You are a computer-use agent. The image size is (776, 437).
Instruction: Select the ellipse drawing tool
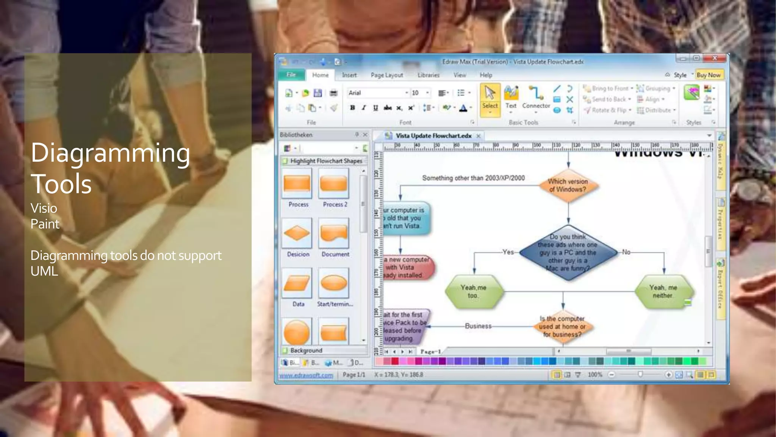click(557, 110)
